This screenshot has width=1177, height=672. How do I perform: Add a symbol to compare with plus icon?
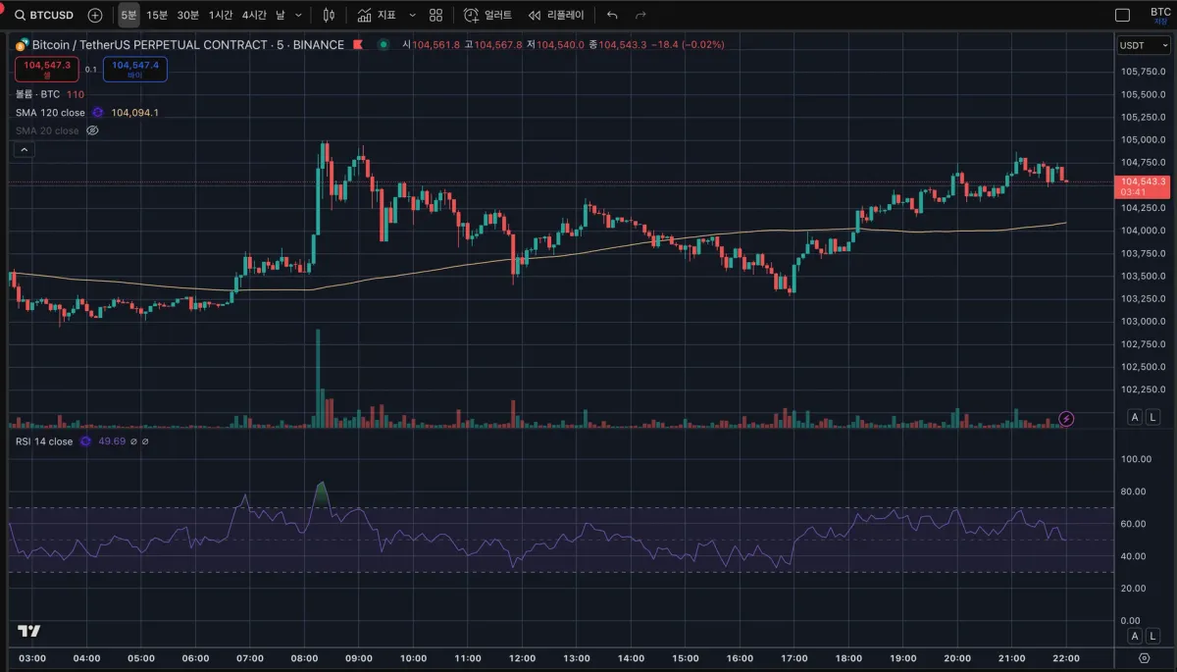coord(94,15)
